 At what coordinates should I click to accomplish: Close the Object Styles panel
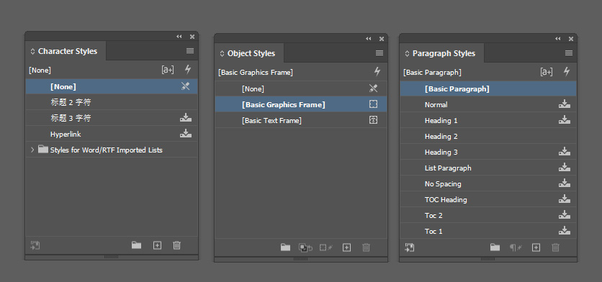coord(382,39)
